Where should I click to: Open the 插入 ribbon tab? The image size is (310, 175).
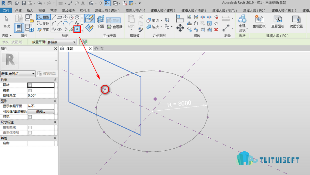coord(30,10)
